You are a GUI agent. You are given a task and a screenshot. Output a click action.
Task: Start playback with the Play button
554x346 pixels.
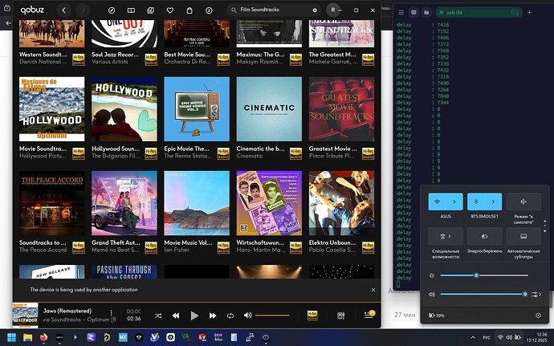[x=194, y=315]
